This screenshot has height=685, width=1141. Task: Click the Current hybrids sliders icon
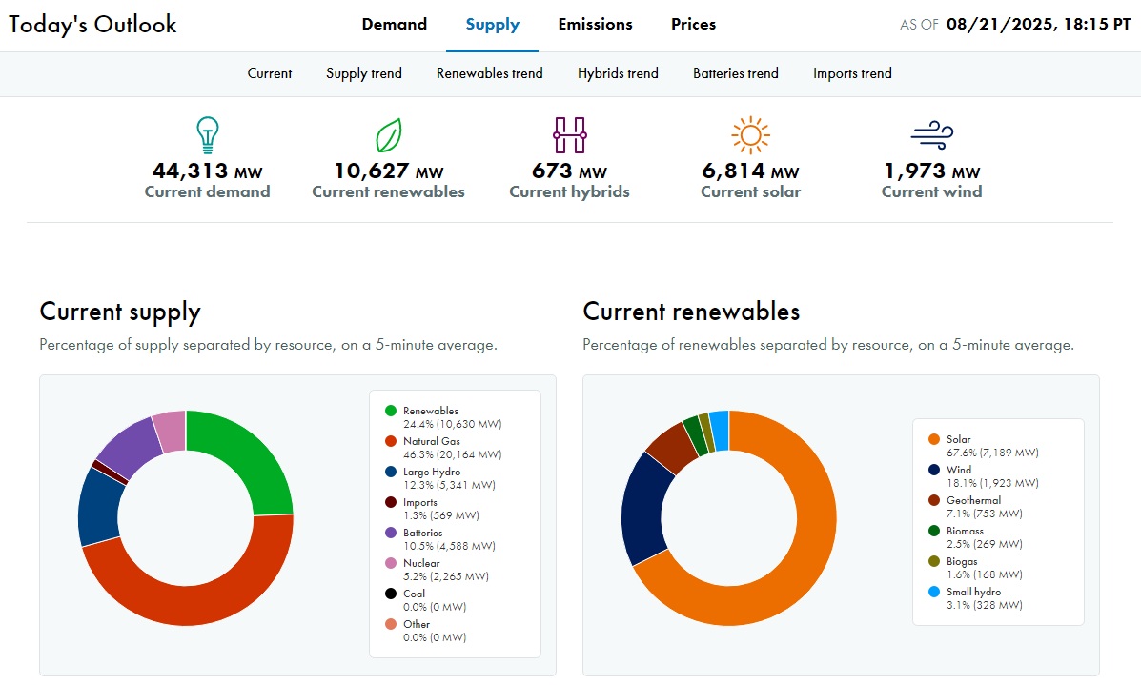click(x=569, y=133)
